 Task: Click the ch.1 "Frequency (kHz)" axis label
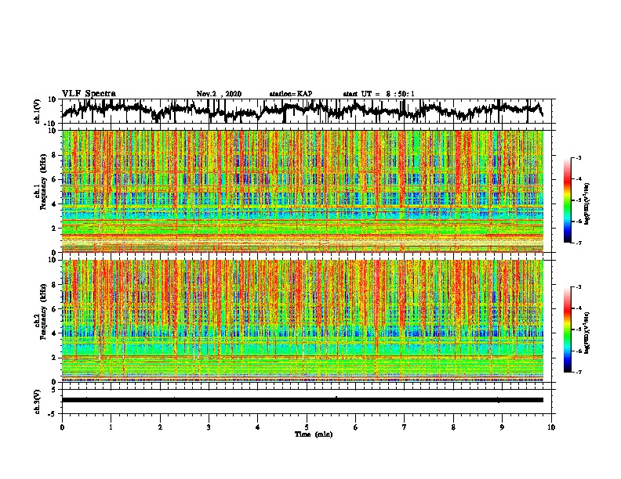click(43, 182)
